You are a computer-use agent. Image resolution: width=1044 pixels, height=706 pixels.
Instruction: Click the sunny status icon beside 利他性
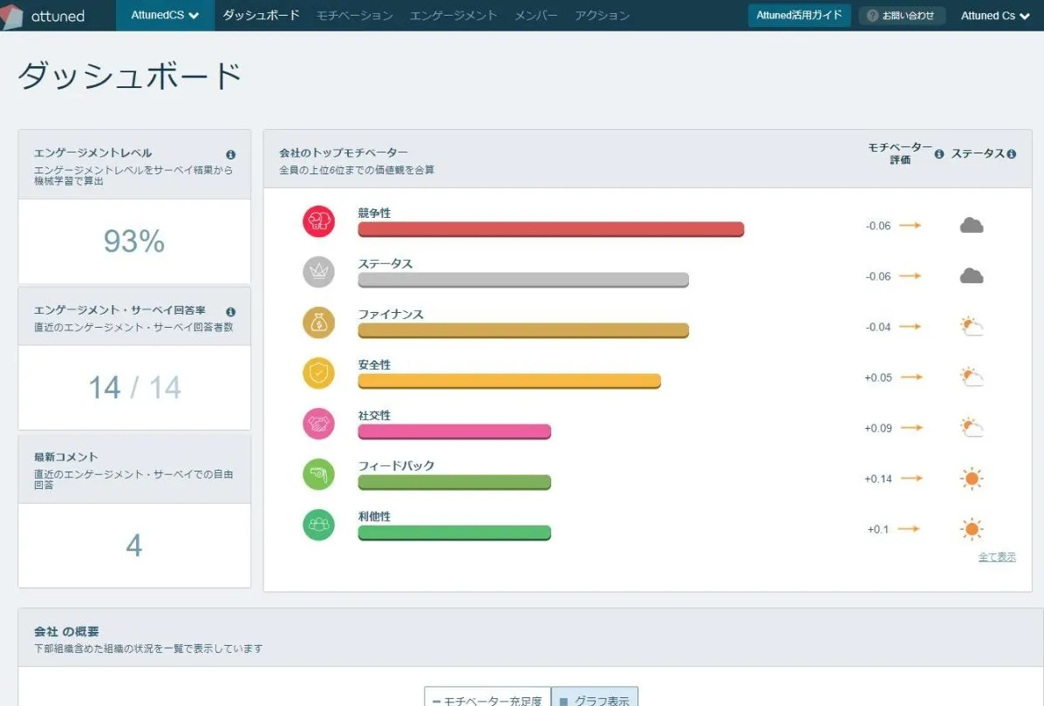[971, 528]
